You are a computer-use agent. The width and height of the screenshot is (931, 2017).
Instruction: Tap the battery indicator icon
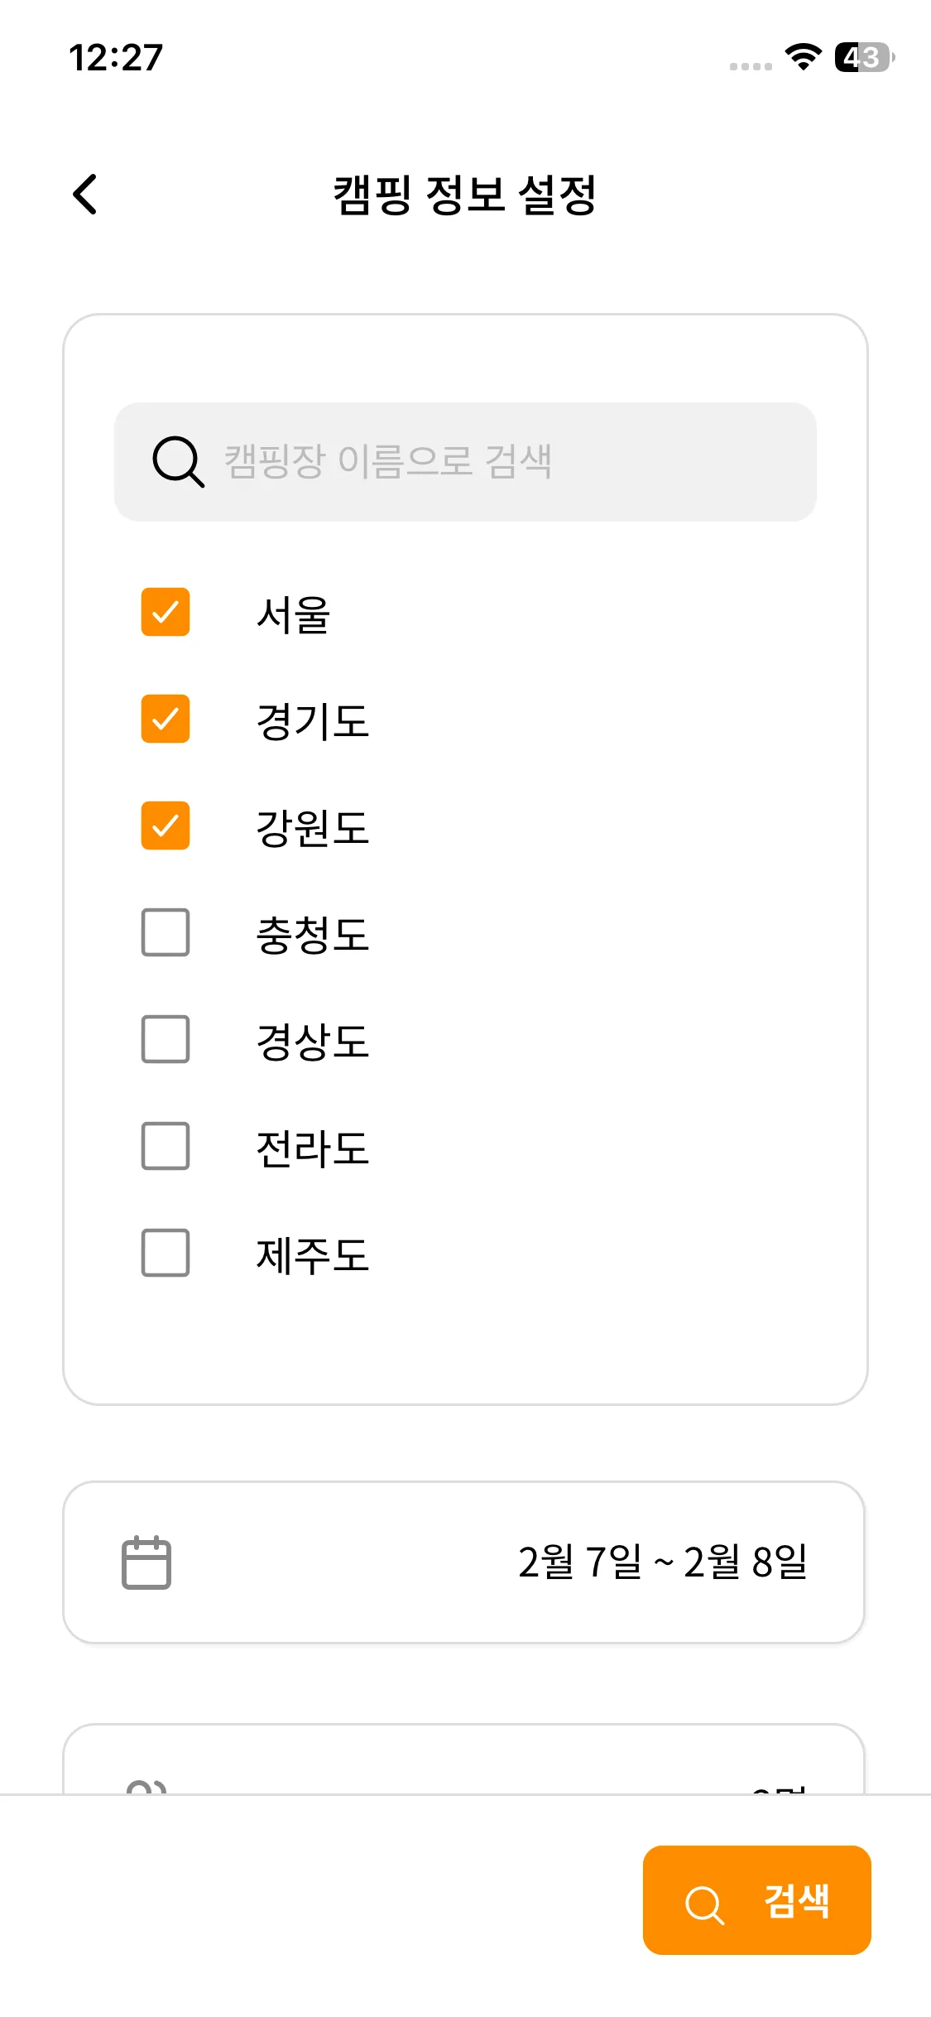tap(864, 57)
